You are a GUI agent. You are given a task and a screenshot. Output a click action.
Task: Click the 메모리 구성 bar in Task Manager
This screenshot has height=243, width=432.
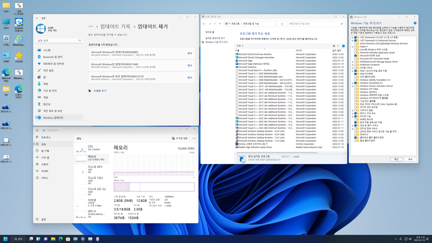[x=154, y=187]
